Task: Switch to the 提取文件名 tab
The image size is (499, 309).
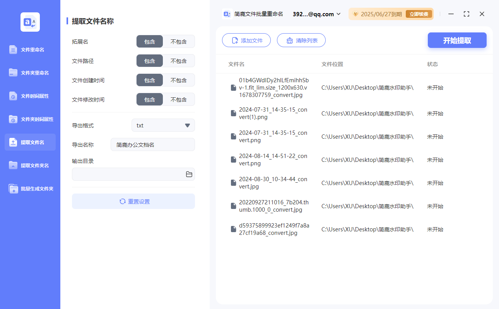Action: [x=30, y=142]
